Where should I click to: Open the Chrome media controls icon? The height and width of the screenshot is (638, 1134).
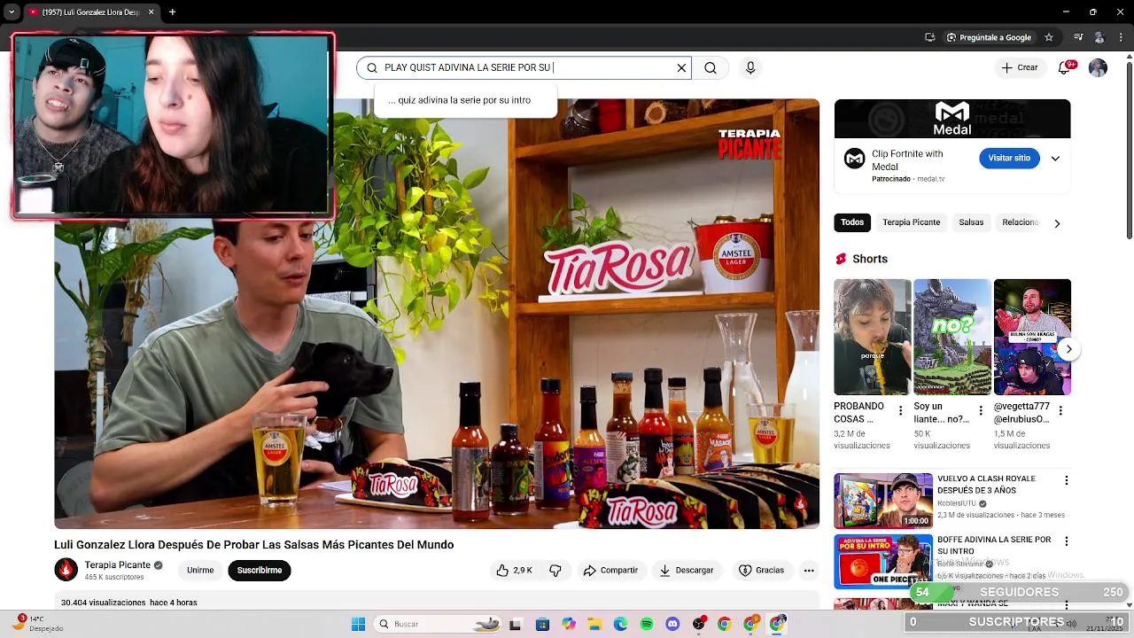click(1078, 37)
